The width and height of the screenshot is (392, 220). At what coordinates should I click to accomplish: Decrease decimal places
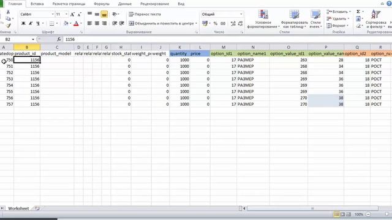(241, 23)
